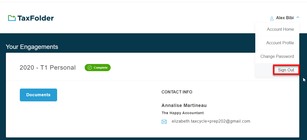Select the 2020 - T1 Personal title
The width and height of the screenshot is (307, 140).
pos(48,68)
